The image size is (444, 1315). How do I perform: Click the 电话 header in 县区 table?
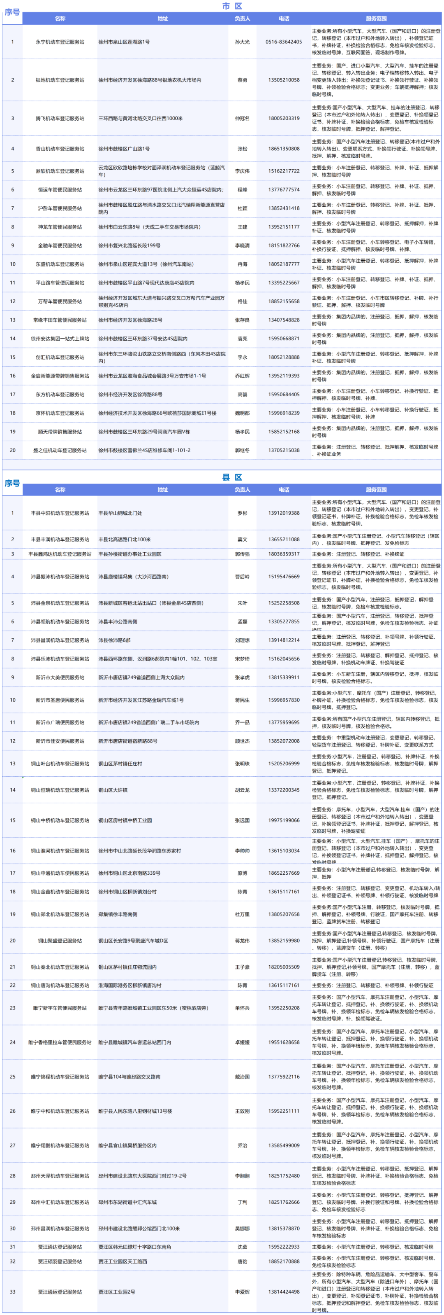(284, 490)
